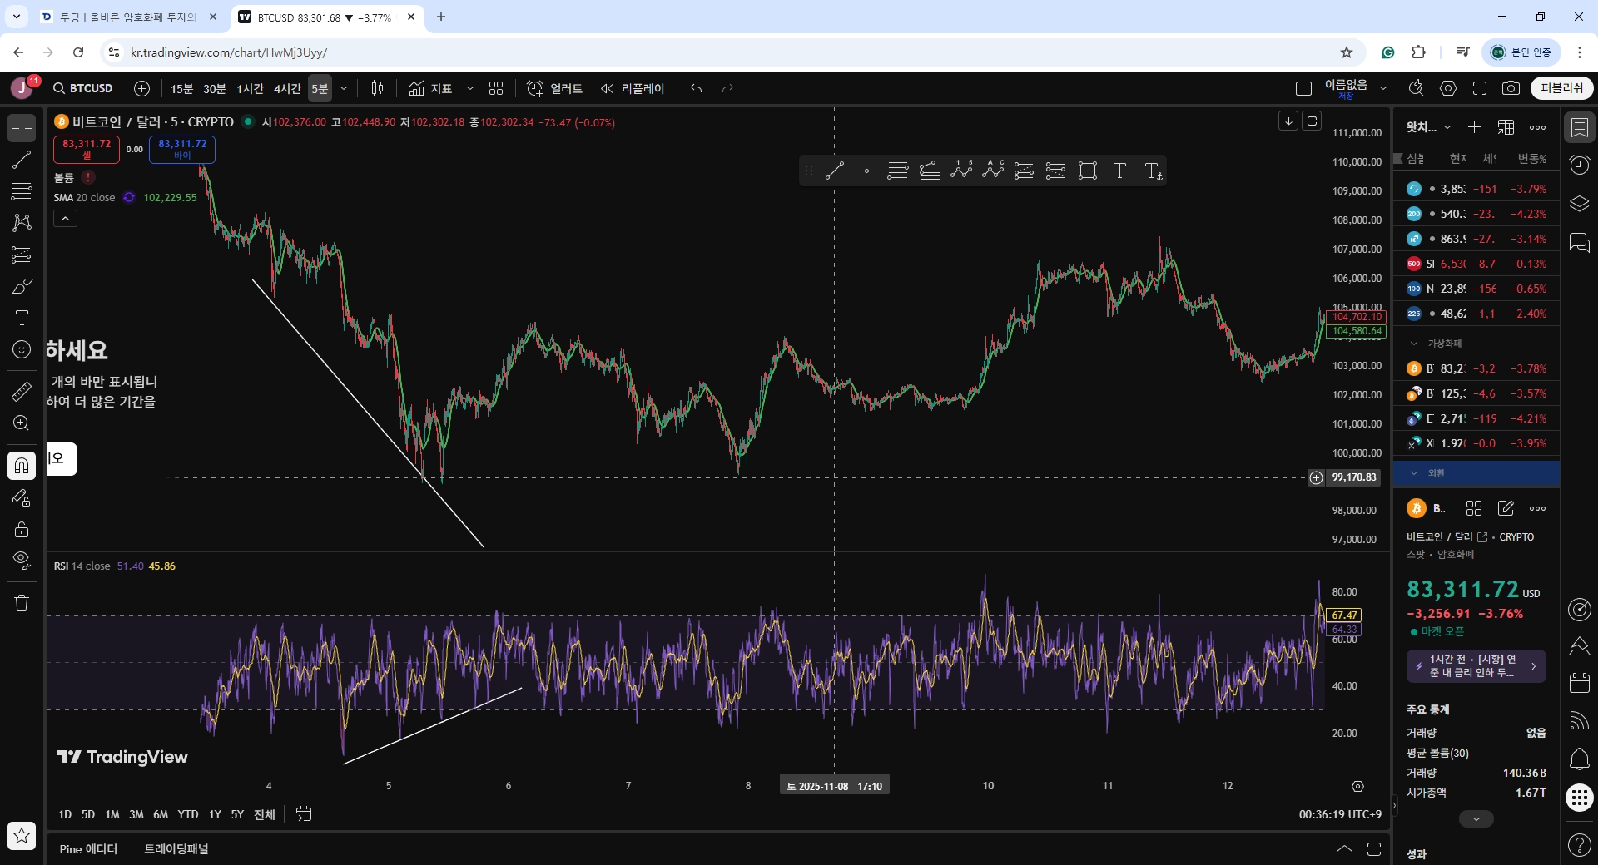Open favorites toolbar star icon
The width and height of the screenshot is (1598, 865).
[x=22, y=835]
